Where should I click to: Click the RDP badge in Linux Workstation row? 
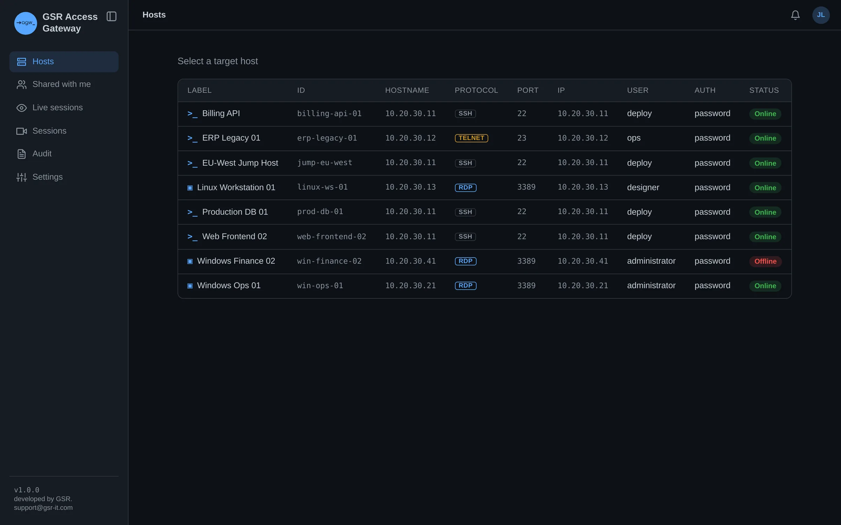point(465,188)
